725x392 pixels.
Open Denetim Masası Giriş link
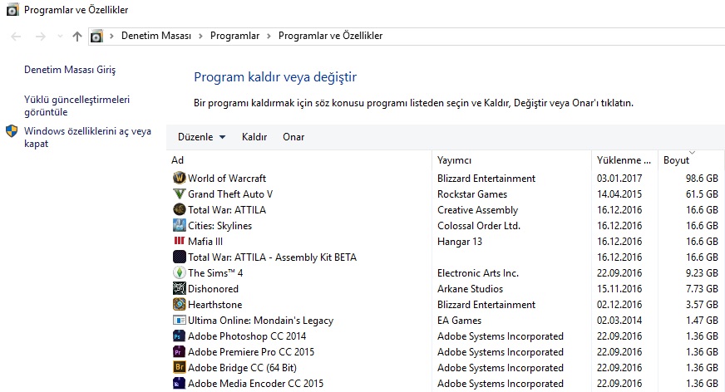tap(70, 69)
